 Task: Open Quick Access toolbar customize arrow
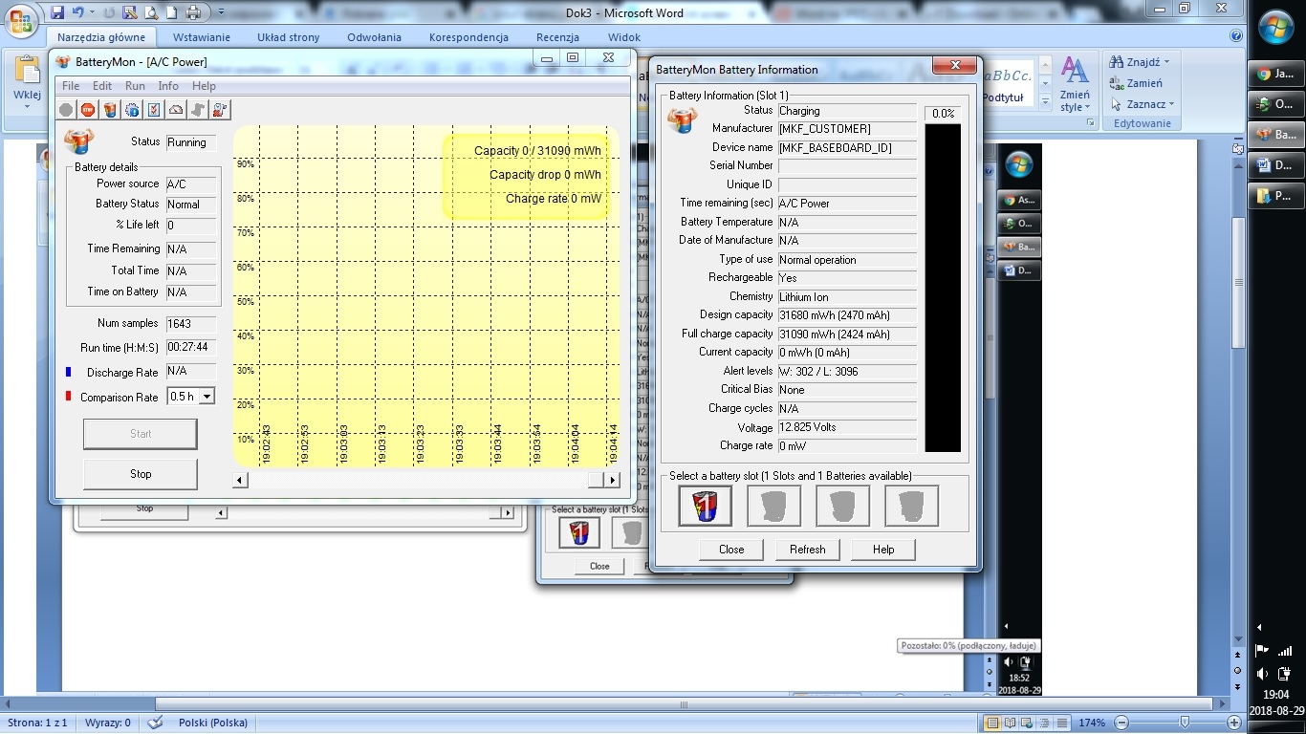pyautogui.click(x=221, y=12)
